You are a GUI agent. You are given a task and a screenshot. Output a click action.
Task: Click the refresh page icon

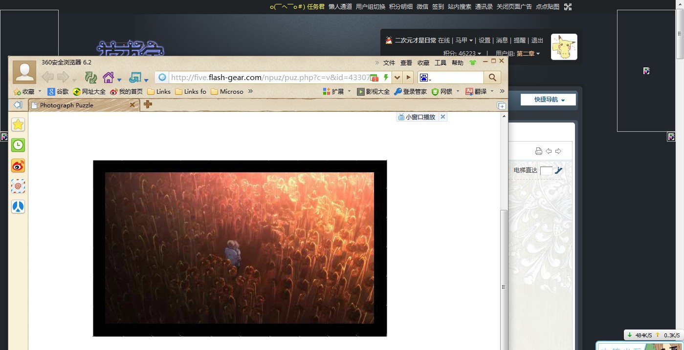point(90,77)
